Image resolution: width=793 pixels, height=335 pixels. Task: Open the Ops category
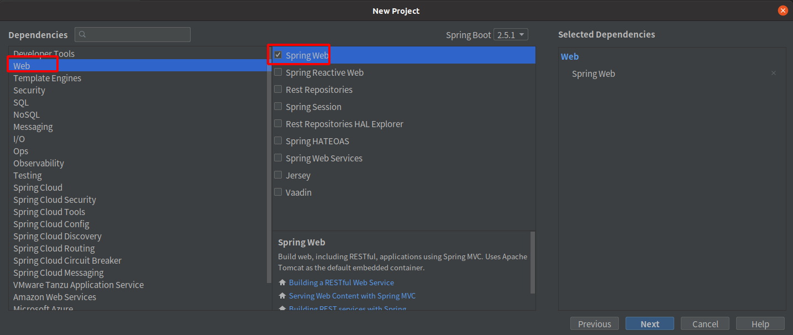tap(137, 151)
